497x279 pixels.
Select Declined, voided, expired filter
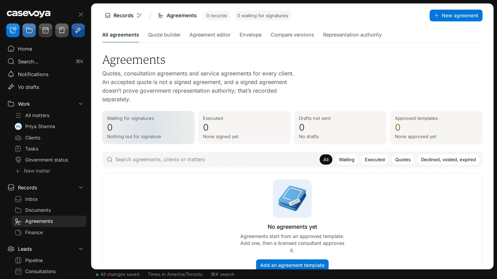[448, 160]
